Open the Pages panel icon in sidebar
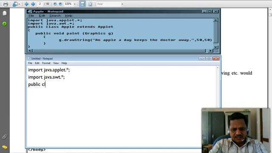The width and height of the screenshot is (272, 153). click(5, 13)
